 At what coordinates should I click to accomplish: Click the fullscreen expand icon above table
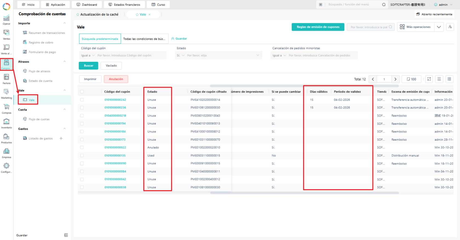coord(429,79)
